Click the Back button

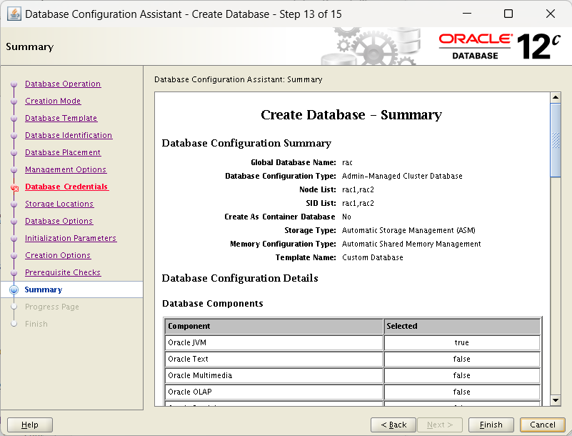(393, 425)
